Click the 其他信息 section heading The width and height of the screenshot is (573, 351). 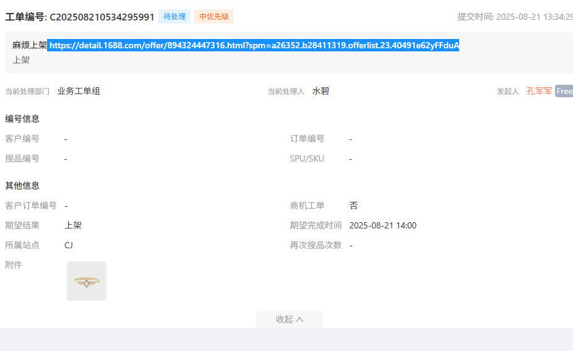(x=22, y=186)
